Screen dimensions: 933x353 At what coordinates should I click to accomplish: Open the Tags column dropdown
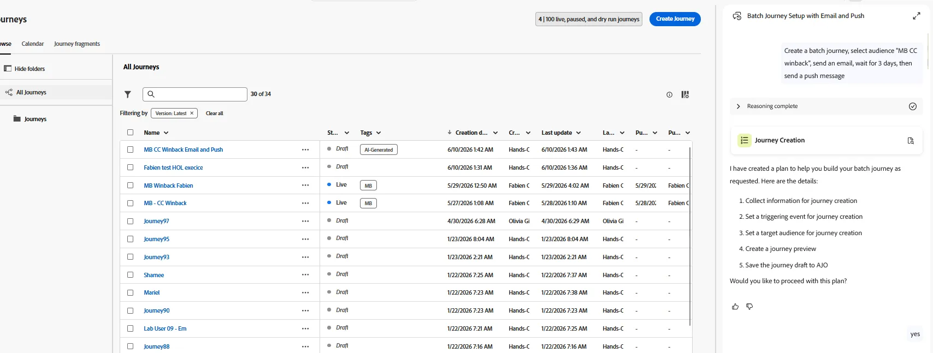point(379,133)
